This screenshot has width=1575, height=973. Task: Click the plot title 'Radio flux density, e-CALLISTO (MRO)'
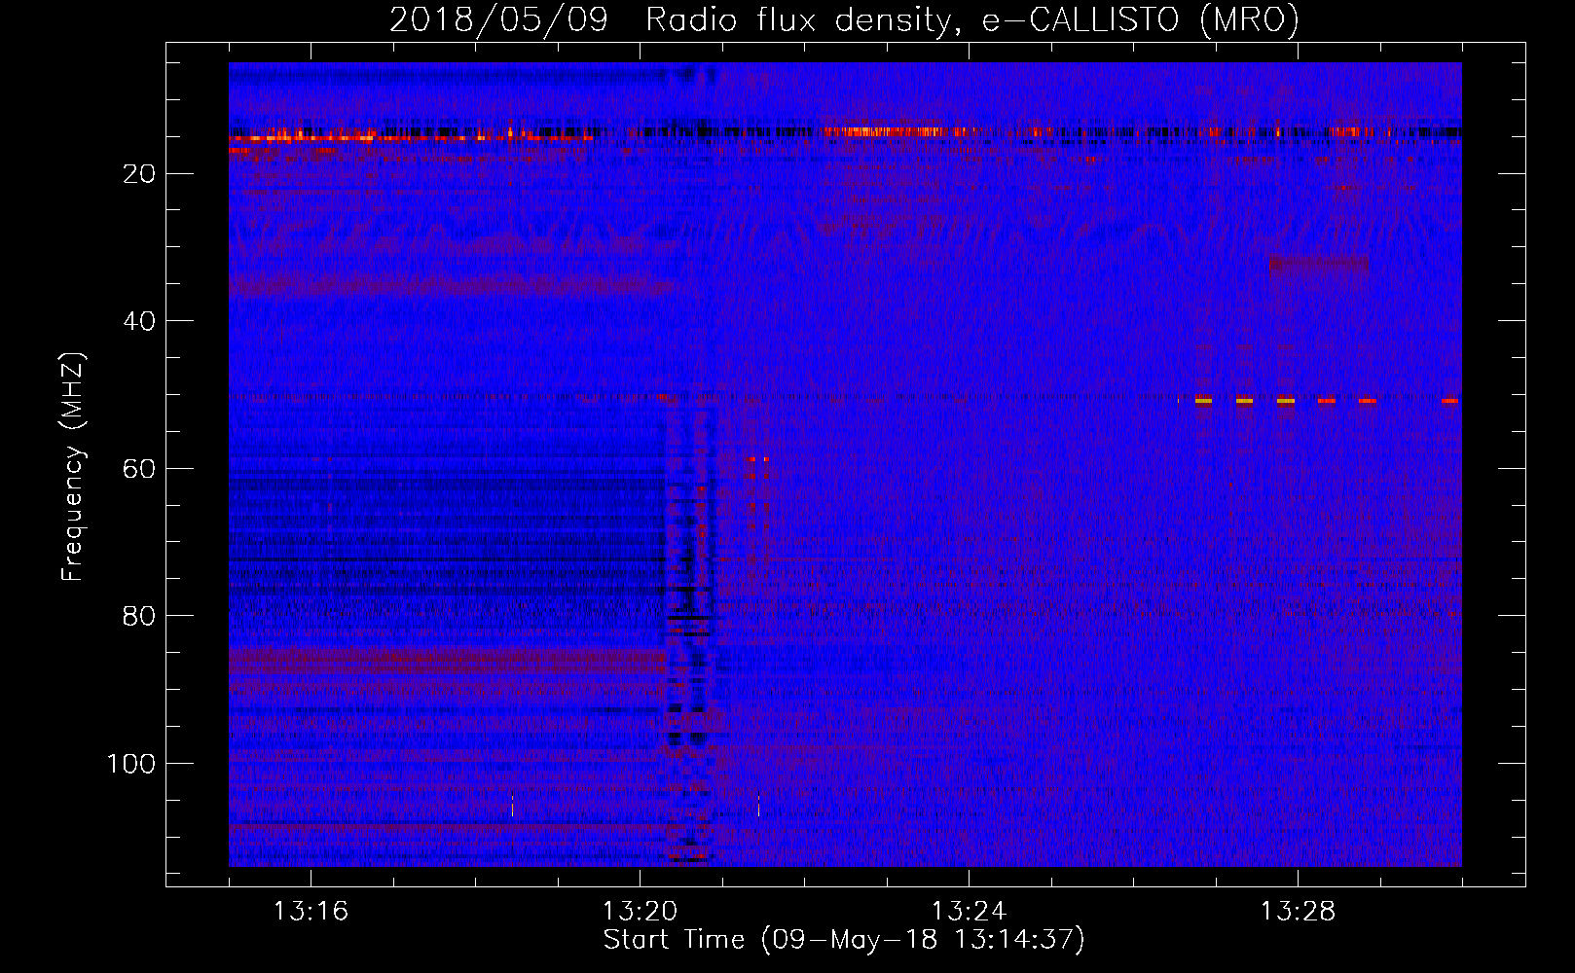[972, 20]
